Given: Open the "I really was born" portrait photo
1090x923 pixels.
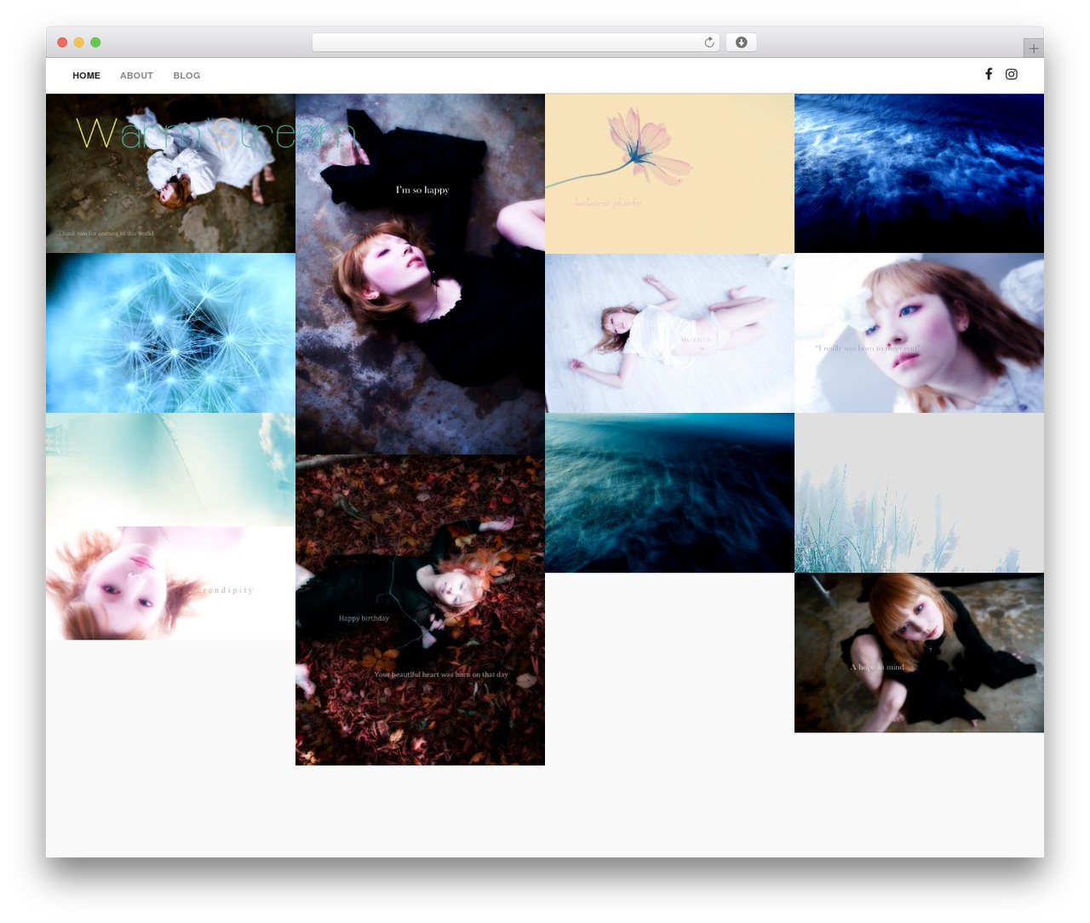Looking at the screenshot, I should [919, 333].
